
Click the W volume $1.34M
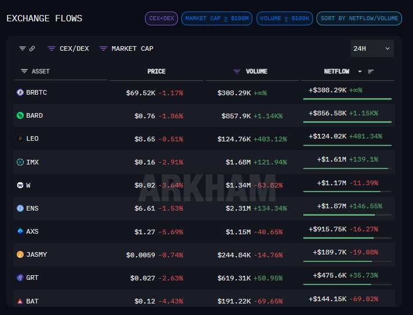pos(239,186)
